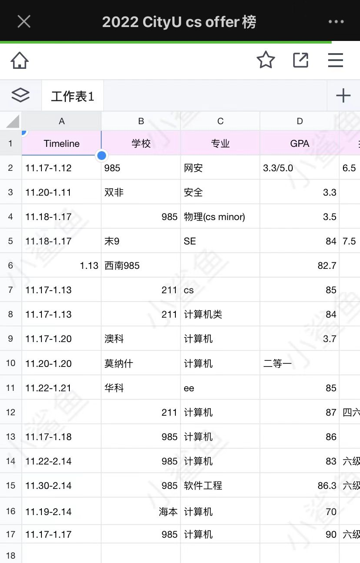Select row 10 header
This screenshot has height=563, width=360.
[11, 363]
